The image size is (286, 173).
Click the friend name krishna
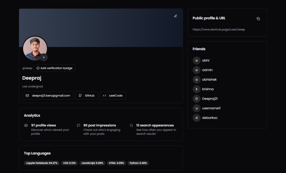tap(208, 89)
